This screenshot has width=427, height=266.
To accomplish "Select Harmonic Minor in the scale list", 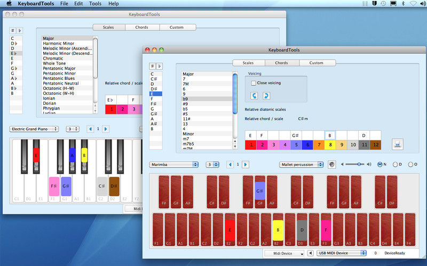I will (x=68, y=44).
